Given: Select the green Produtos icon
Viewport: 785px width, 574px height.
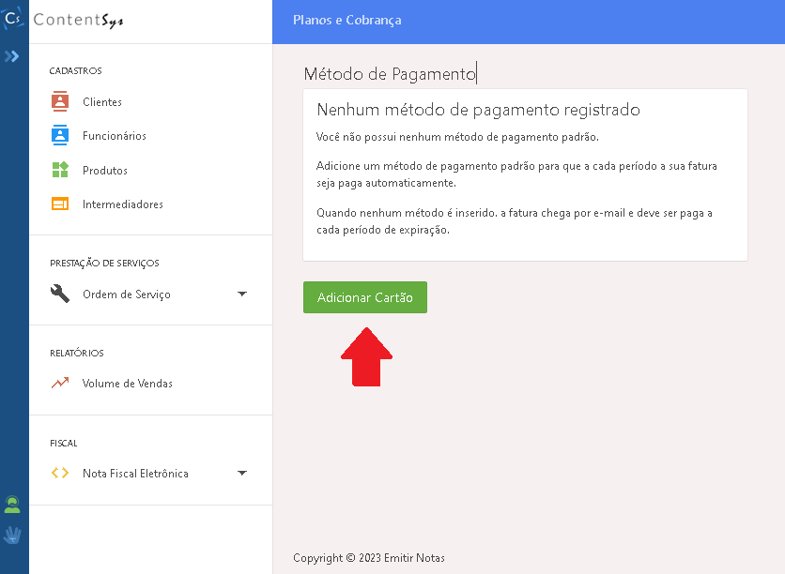Looking at the screenshot, I should coord(60,170).
